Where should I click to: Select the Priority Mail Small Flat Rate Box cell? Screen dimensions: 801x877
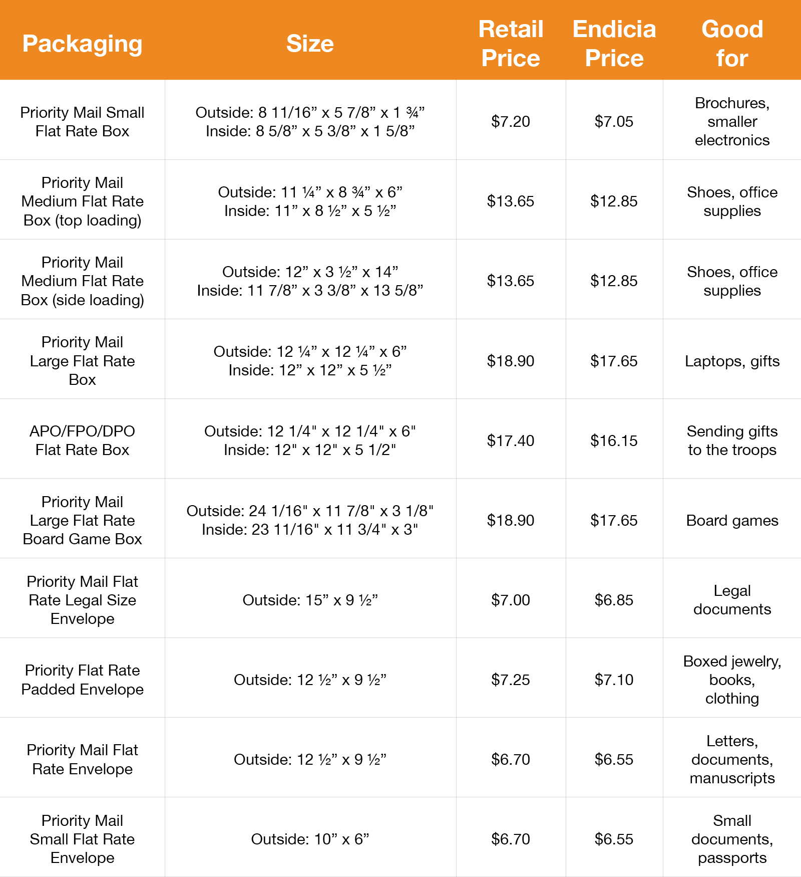click(82, 121)
